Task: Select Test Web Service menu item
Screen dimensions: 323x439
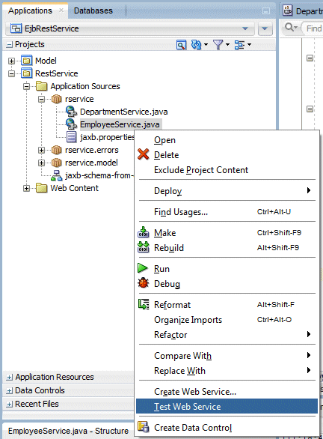Action: tap(227, 406)
